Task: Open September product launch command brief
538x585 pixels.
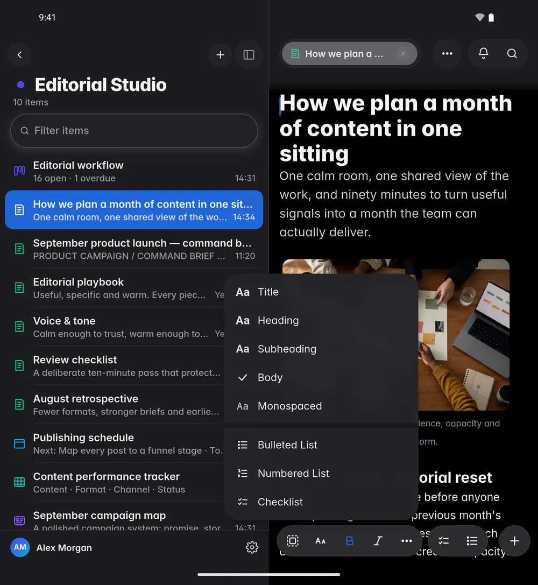Action: click(x=134, y=249)
